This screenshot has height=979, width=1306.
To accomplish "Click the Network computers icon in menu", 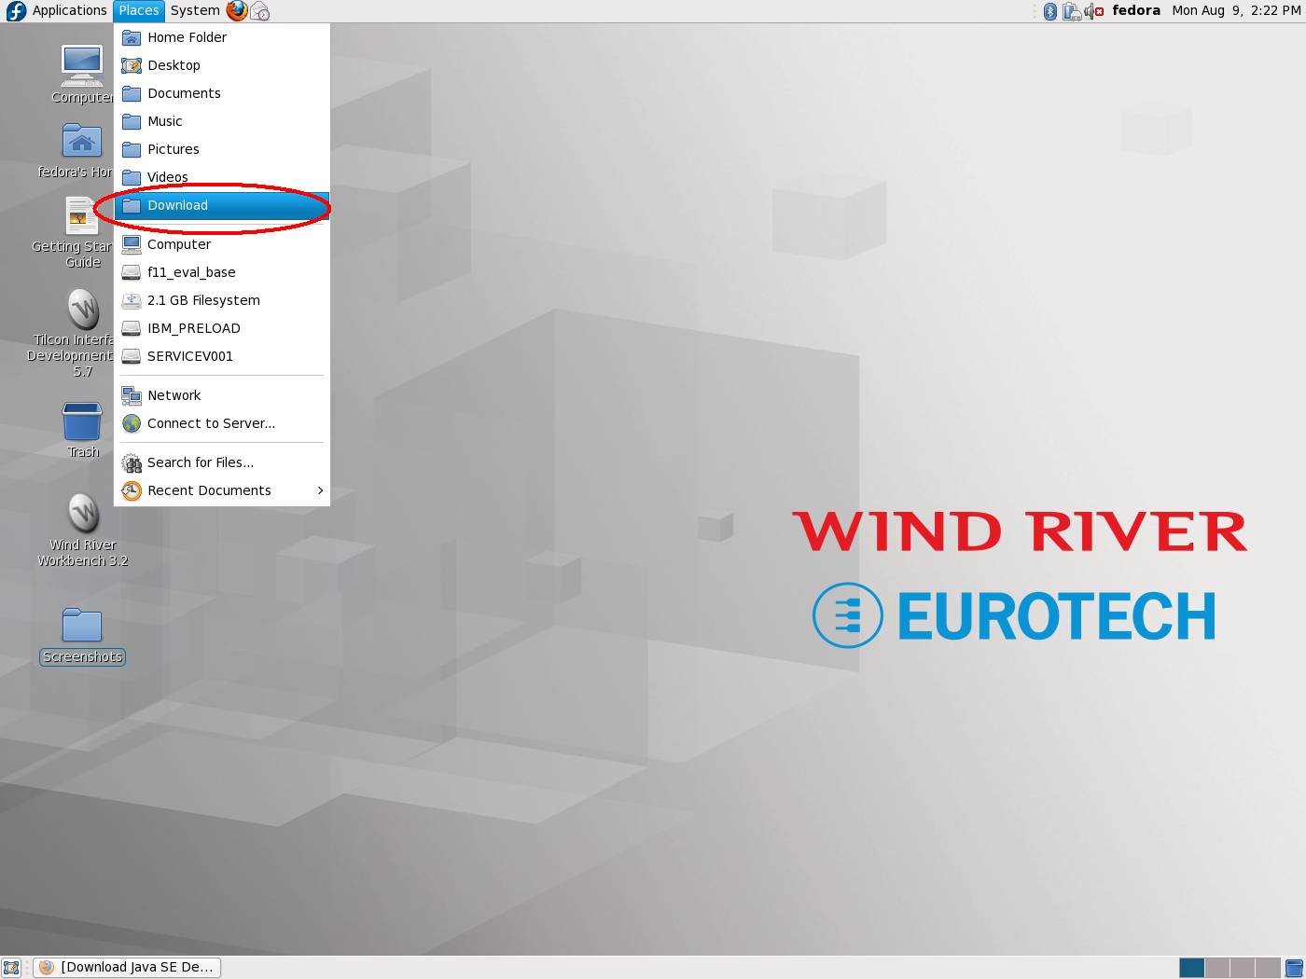I will [132, 395].
